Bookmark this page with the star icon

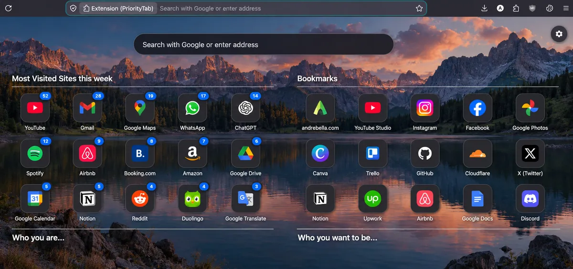[x=419, y=8]
